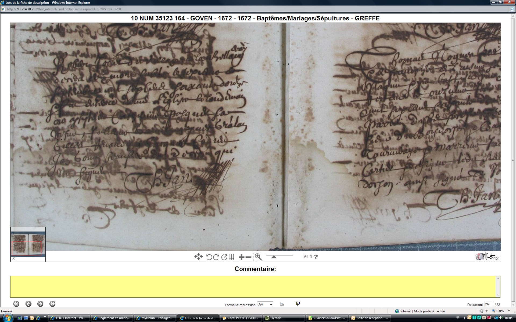This screenshot has height=322, width=516.
Task: Close the Thot logo panel
Action: [497, 258]
